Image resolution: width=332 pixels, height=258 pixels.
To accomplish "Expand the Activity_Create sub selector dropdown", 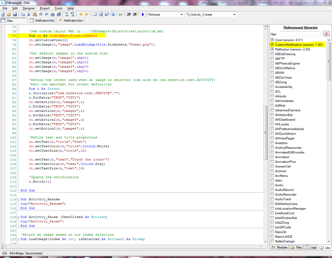I will coord(234,15).
